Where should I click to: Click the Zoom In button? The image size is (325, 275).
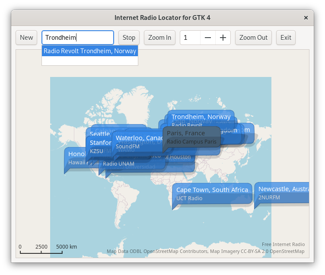(159, 38)
